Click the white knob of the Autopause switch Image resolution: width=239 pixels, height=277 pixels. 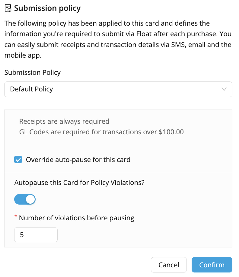coord(30,199)
